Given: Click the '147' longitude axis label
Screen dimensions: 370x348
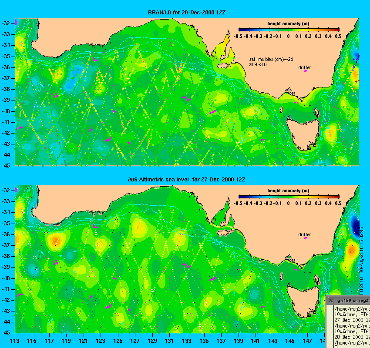Looking at the screenshot, I should coord(307,341).
